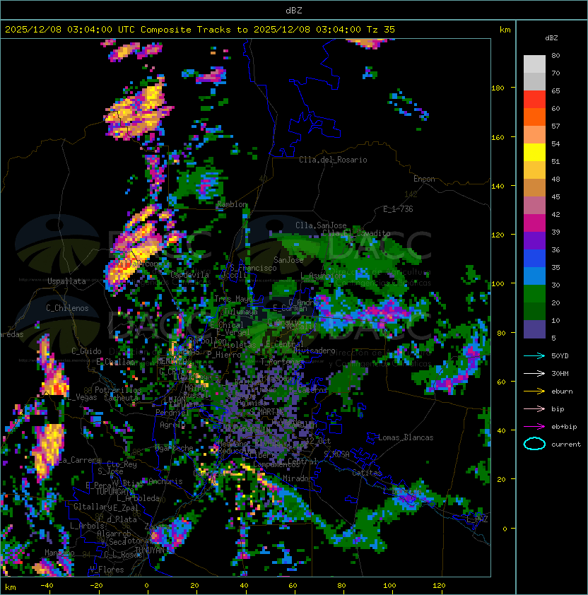Click the 'S_ROSA' map label
This screenshot has height=595, width=588.
(x=336, y=454)
